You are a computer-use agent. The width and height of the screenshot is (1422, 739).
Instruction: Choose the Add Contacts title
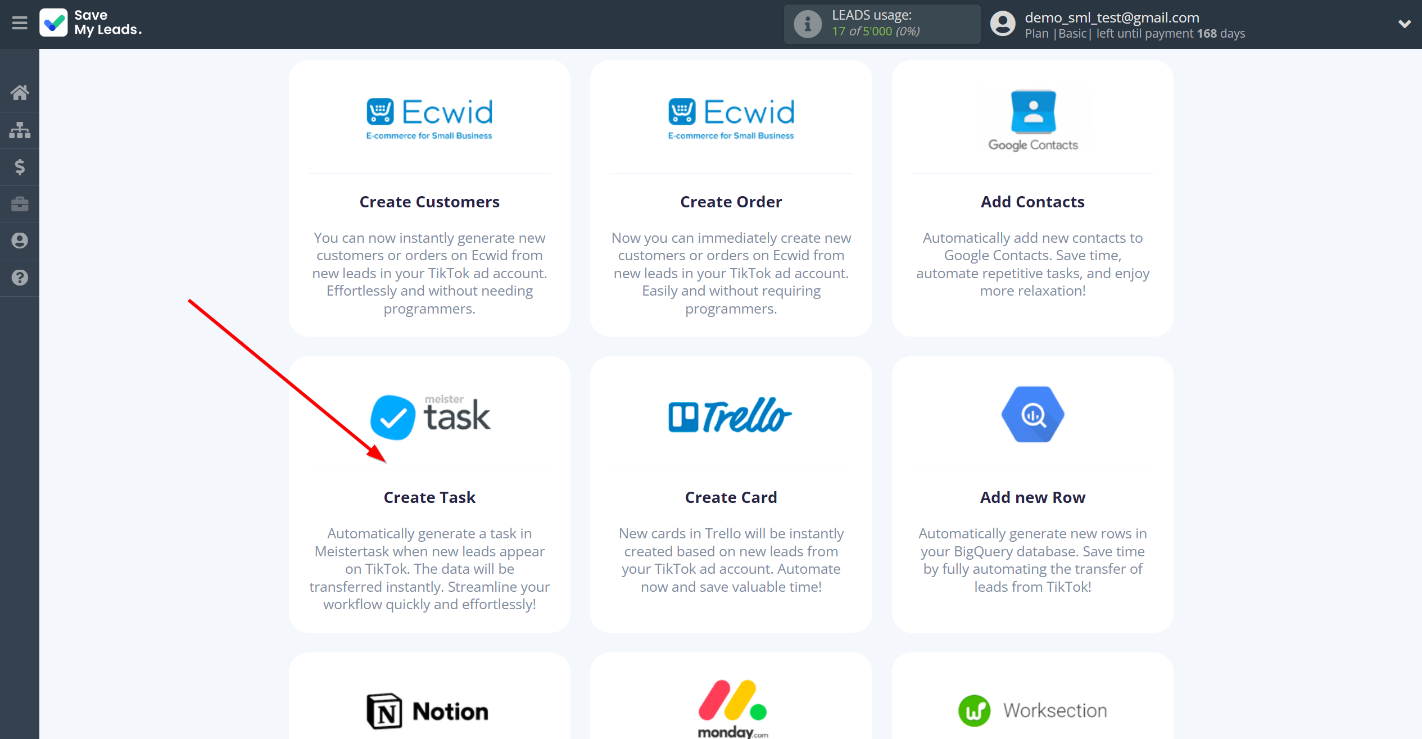1032,202
